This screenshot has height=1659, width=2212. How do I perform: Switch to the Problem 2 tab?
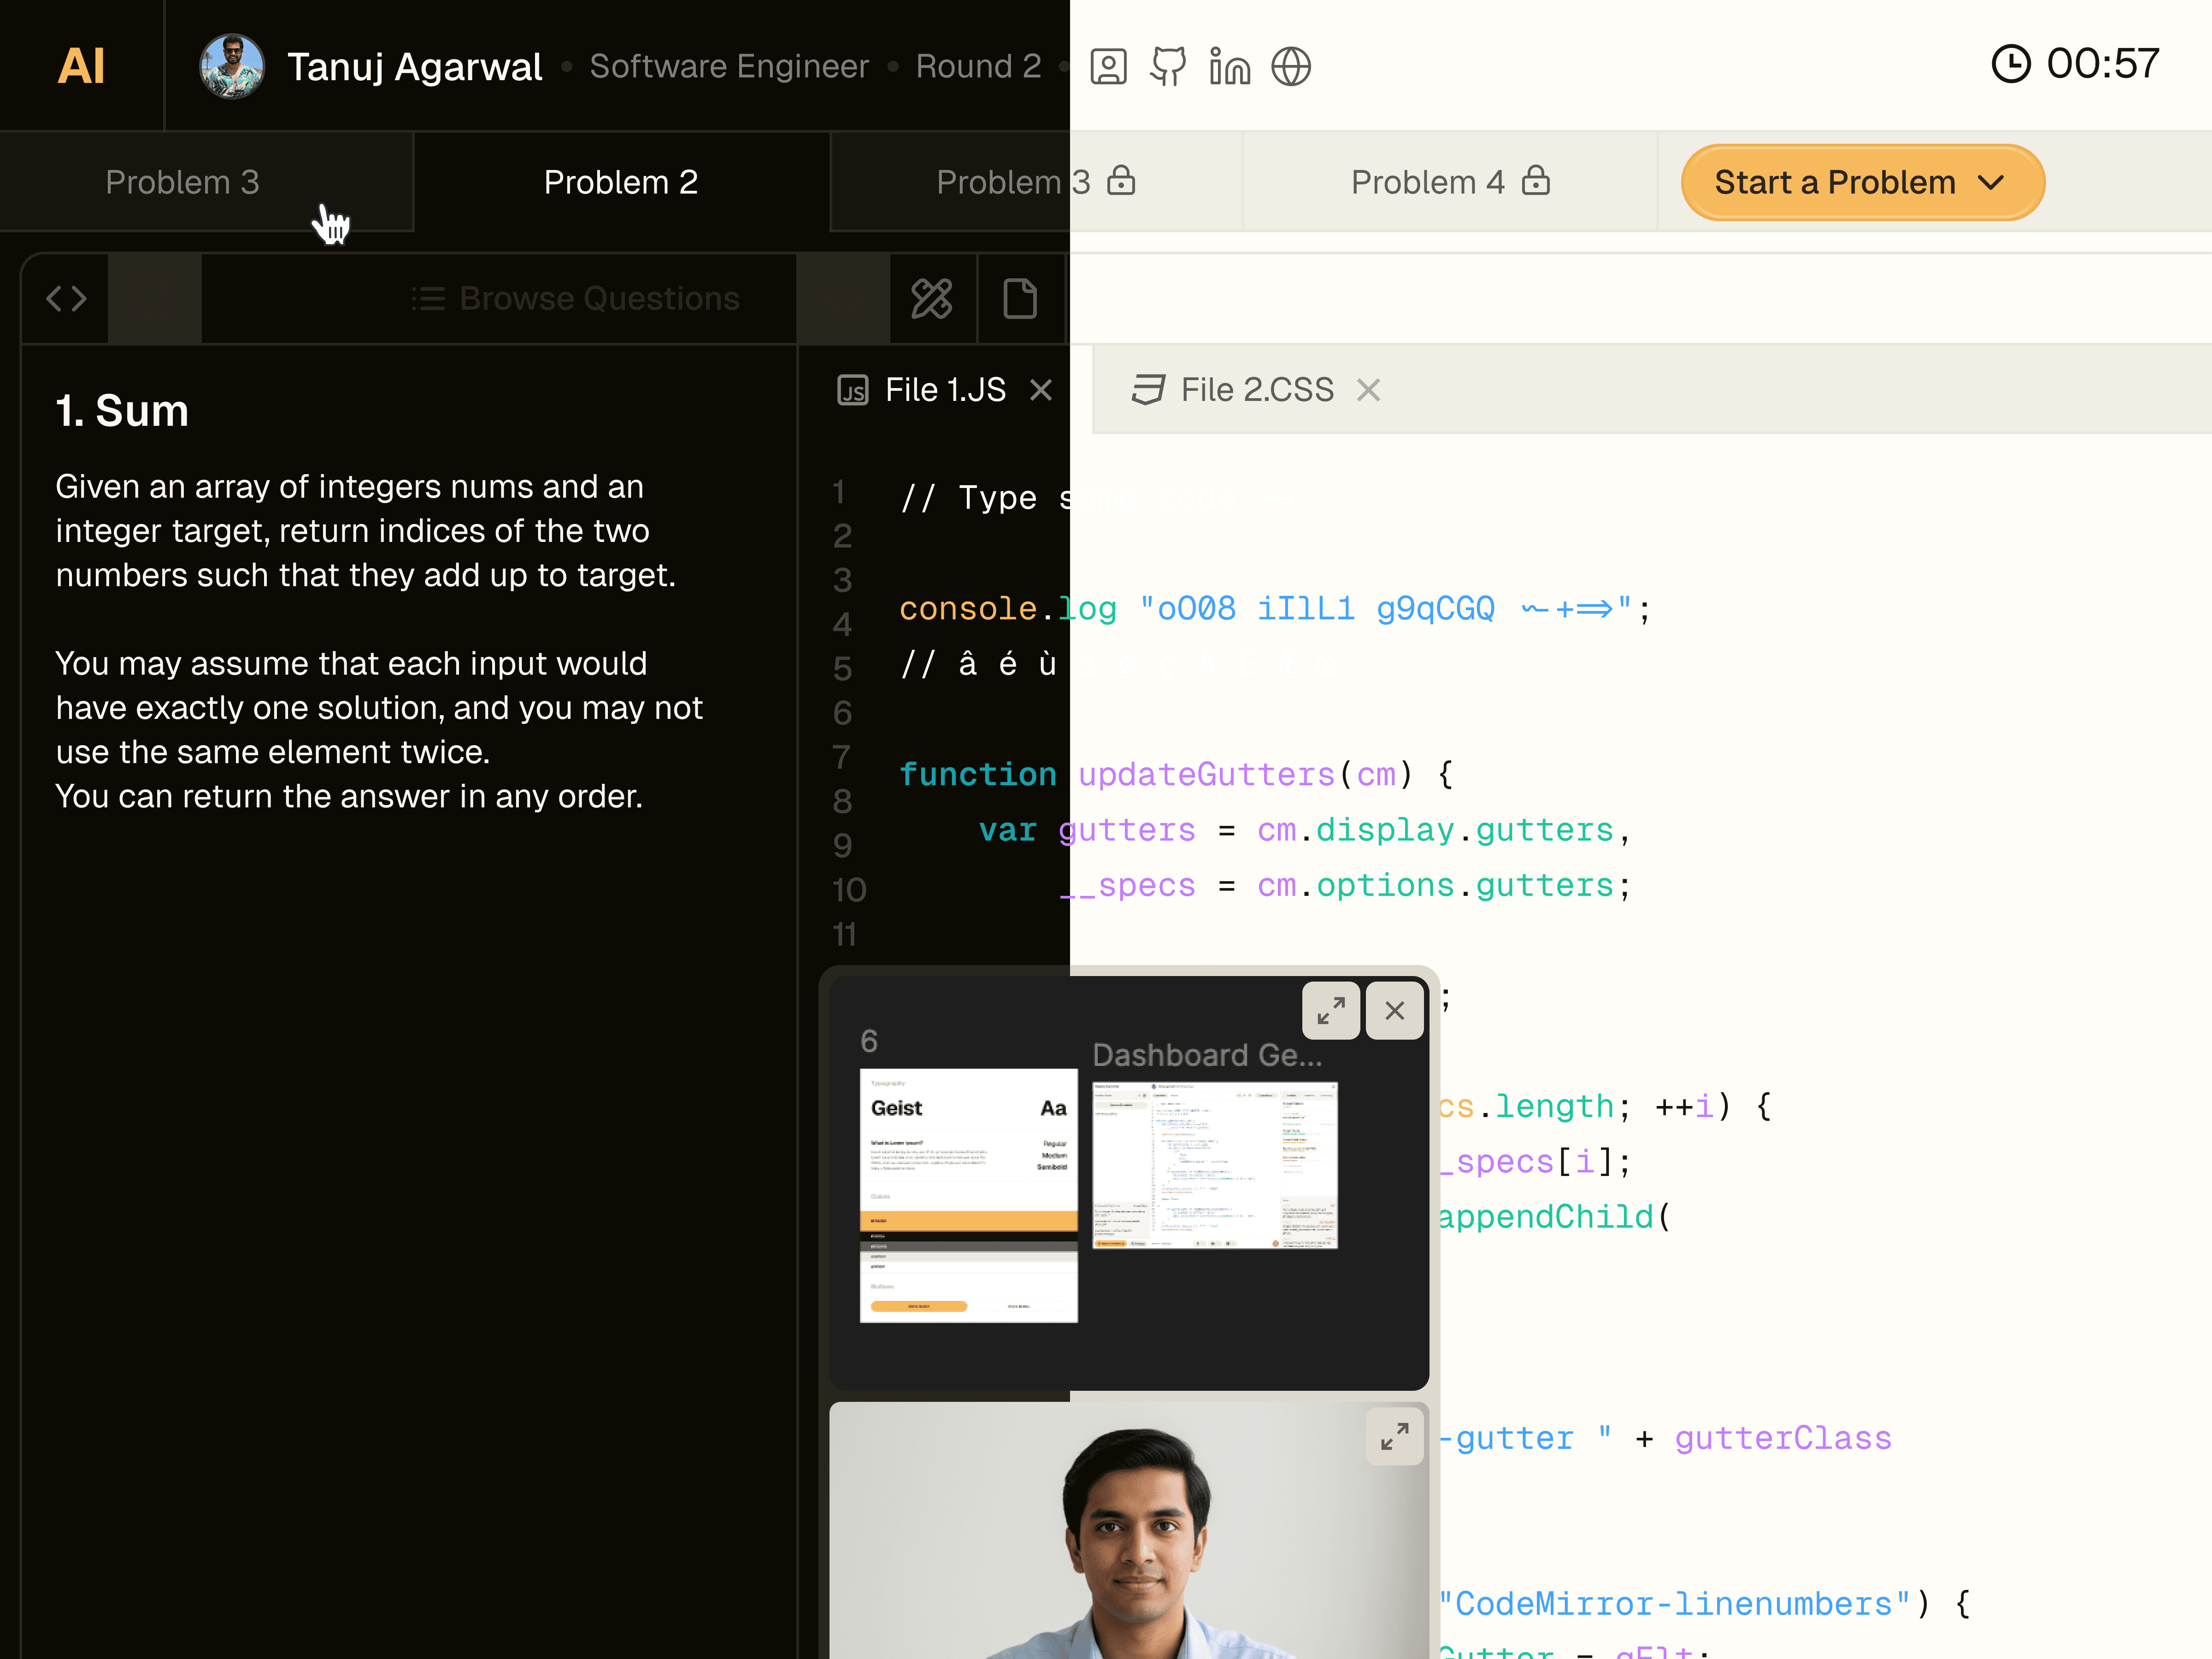(x=620, y=183)
